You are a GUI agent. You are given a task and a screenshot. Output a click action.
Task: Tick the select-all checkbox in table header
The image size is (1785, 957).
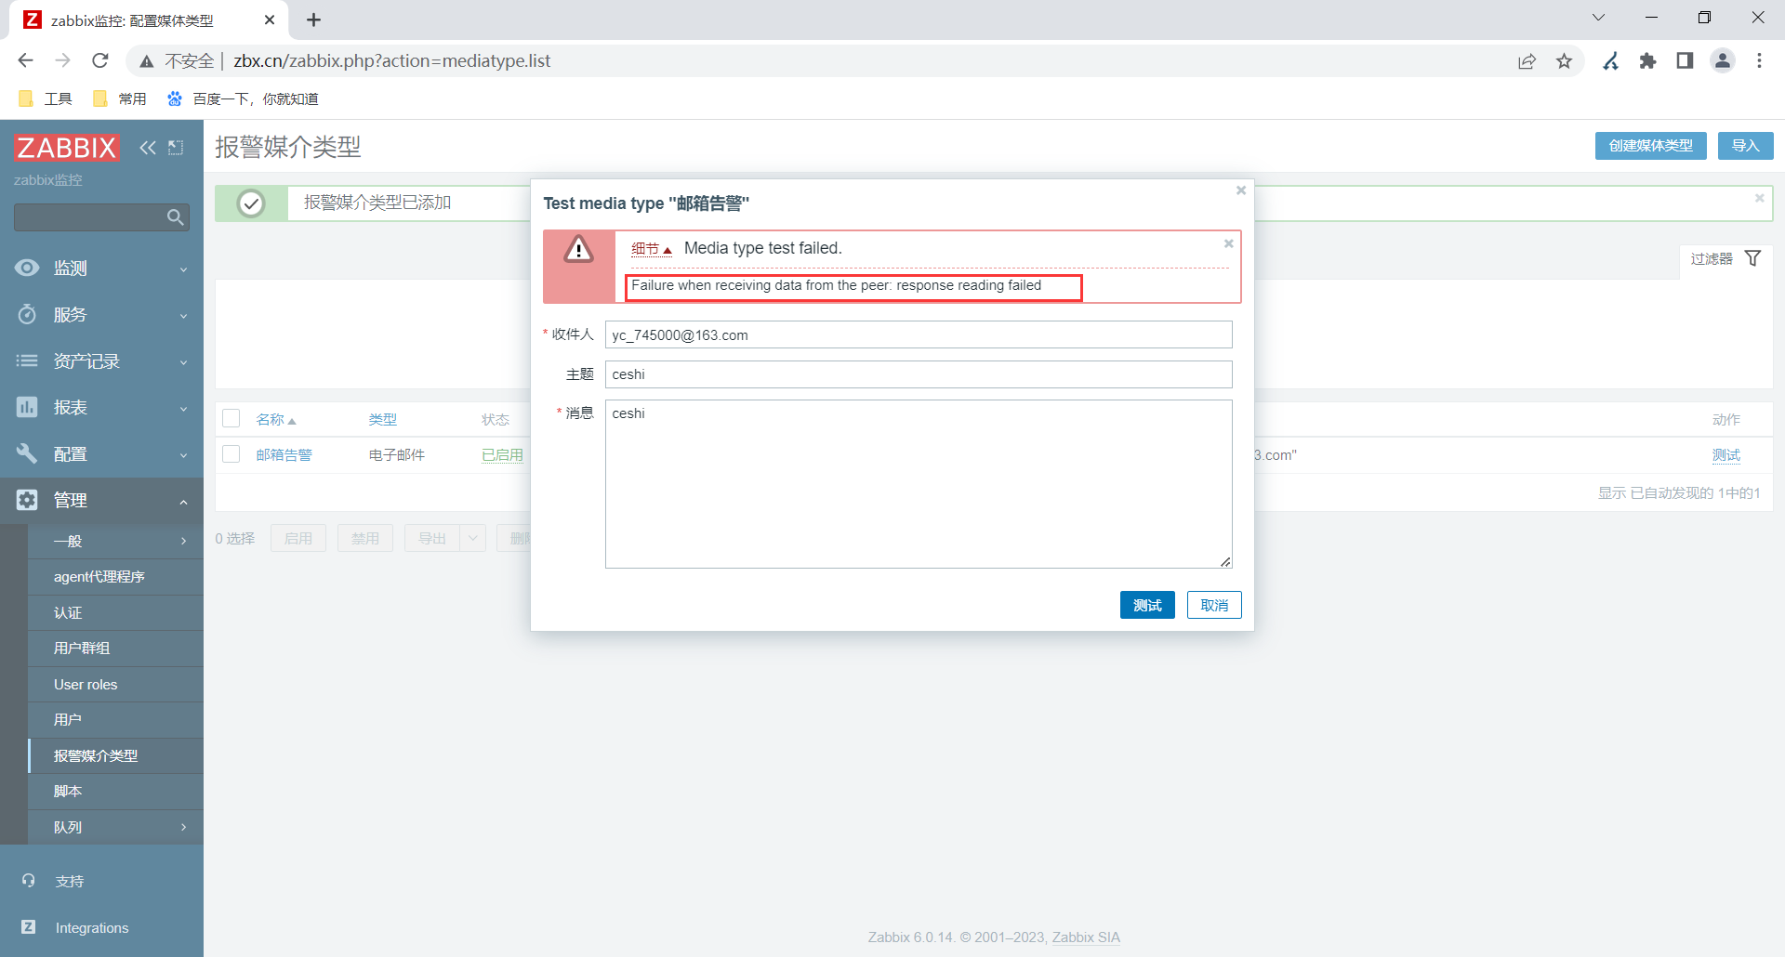click(231, 418)
